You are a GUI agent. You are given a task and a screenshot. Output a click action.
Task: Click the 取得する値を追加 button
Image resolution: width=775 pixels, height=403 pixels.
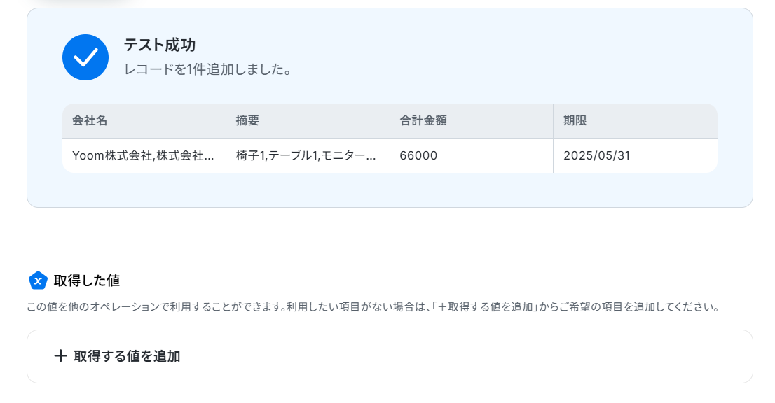[390, 356]
